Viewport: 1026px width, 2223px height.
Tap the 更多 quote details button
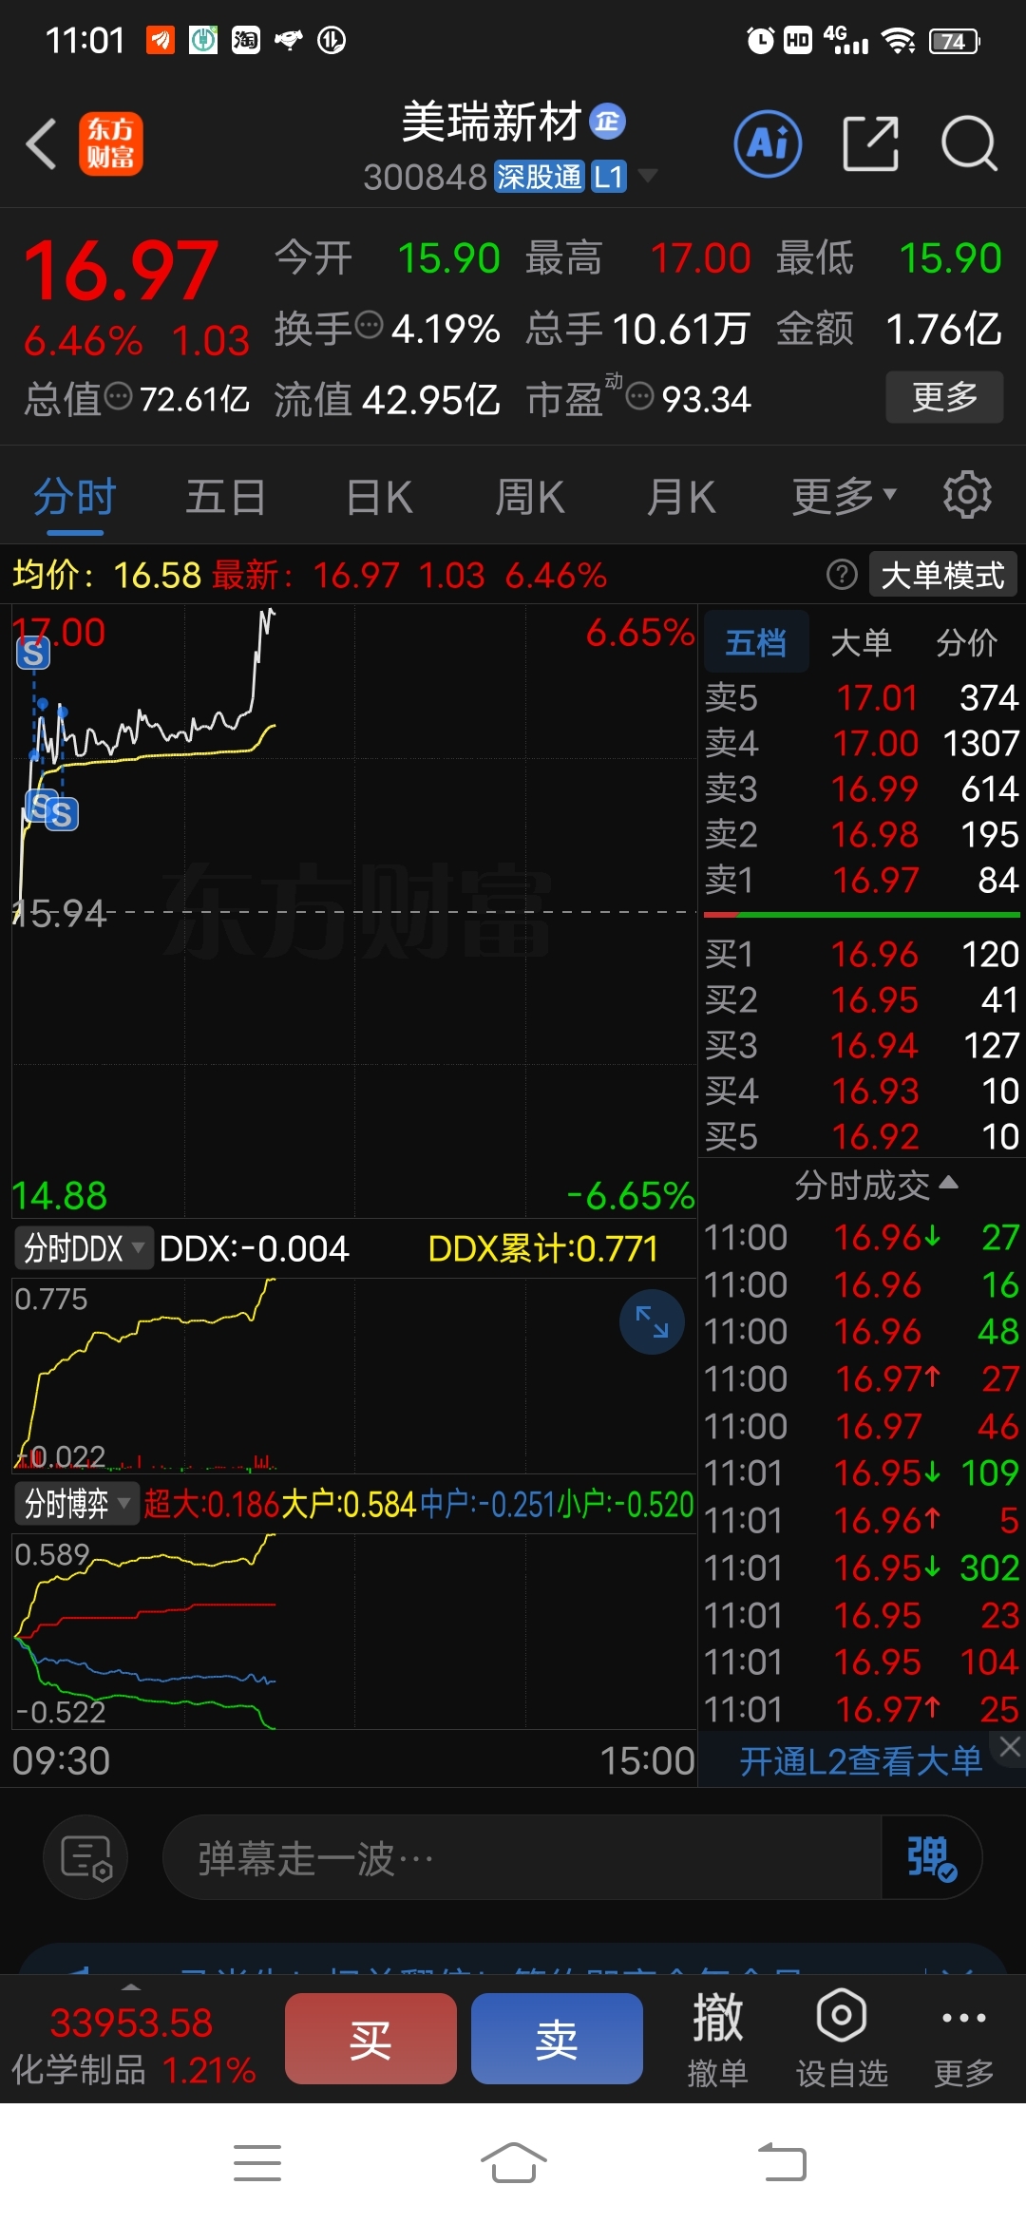(x=944, y=396)
